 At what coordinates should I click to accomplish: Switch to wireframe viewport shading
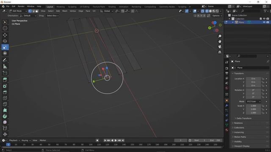(207, 11)
